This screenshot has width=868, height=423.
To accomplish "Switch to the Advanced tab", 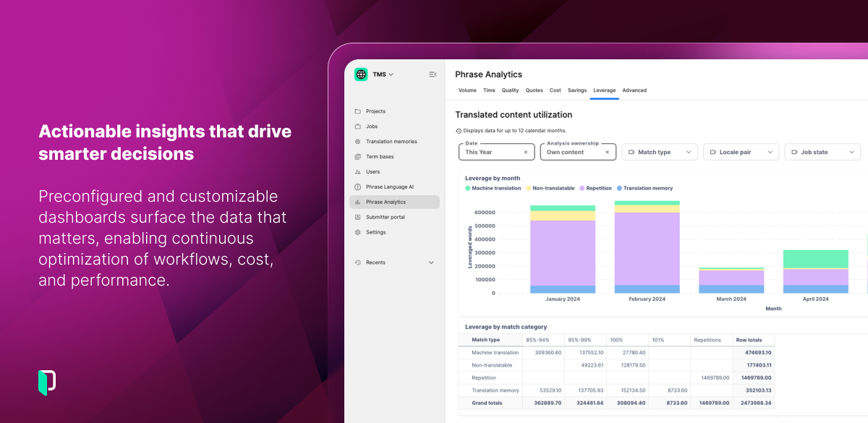I will (x=634, y=90).
